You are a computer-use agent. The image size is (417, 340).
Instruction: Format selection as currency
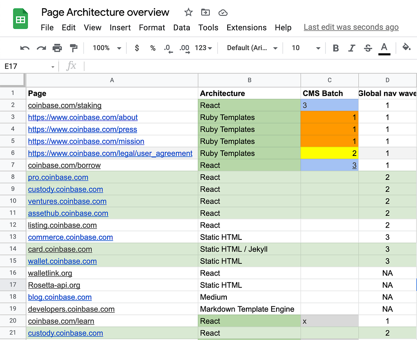137,48
